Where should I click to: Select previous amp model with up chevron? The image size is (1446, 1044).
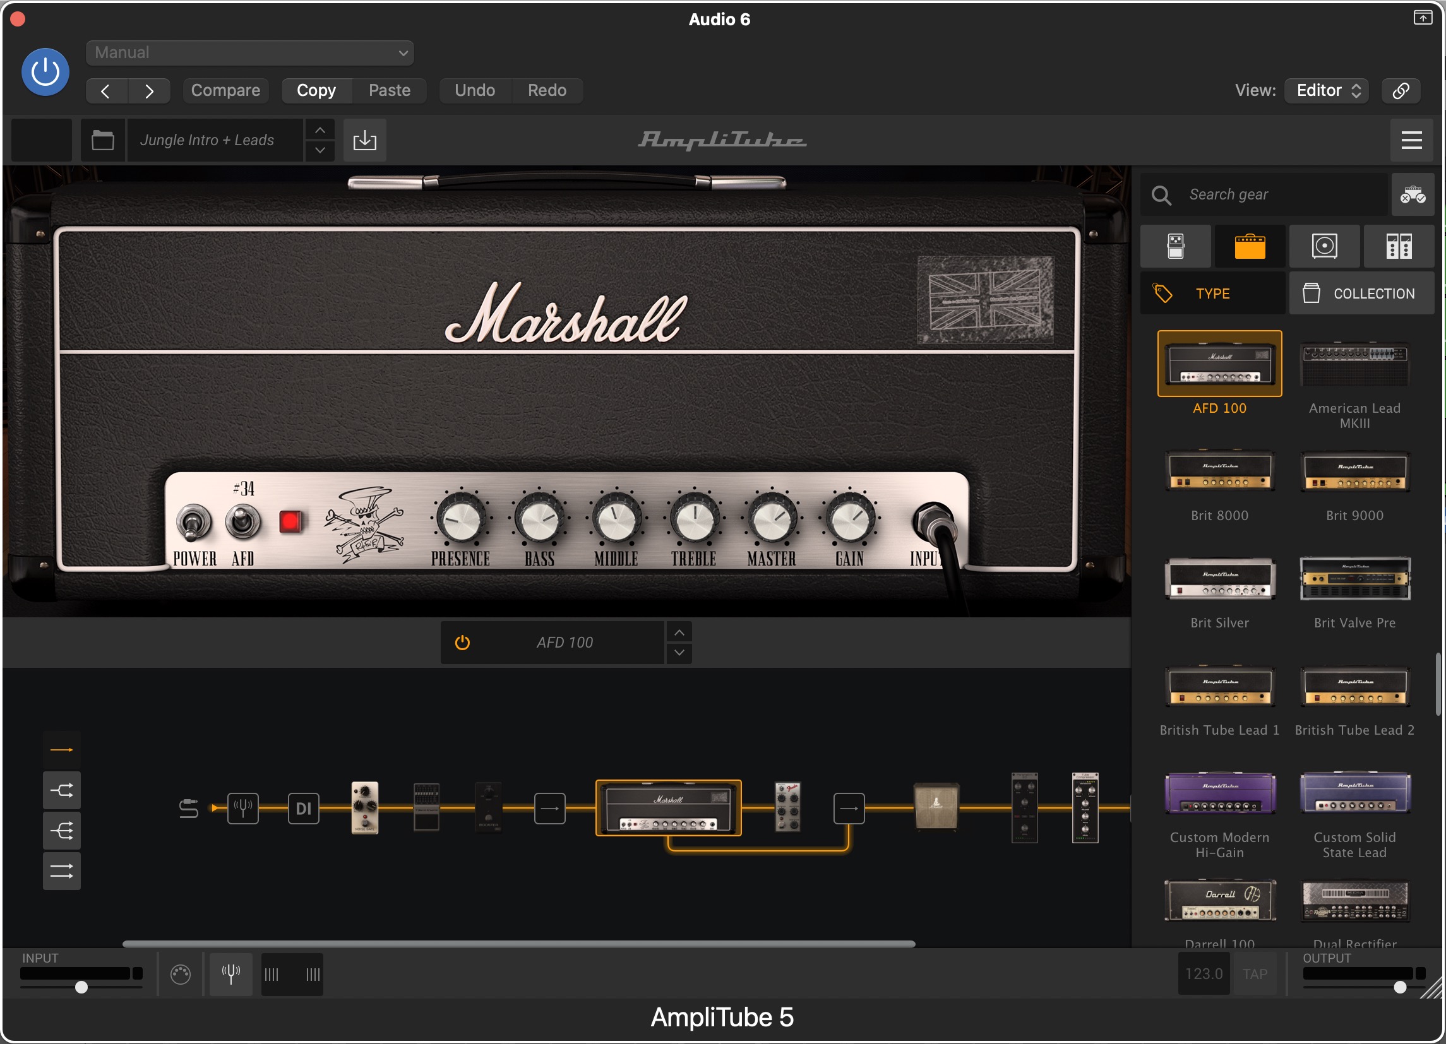(679, 633)
